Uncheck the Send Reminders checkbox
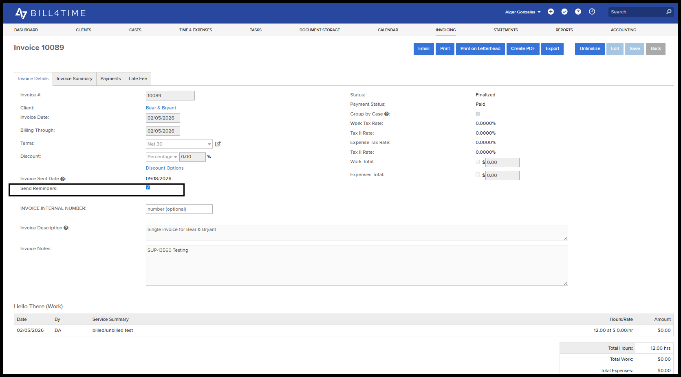Screen dimensions: 681x377 pyautogui.click(x=148, y=187)
